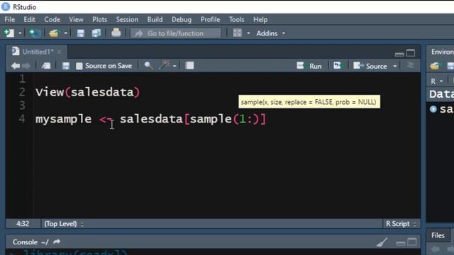Source the active script
Viewport: 454px width, 255px height.
pos(370,66)
